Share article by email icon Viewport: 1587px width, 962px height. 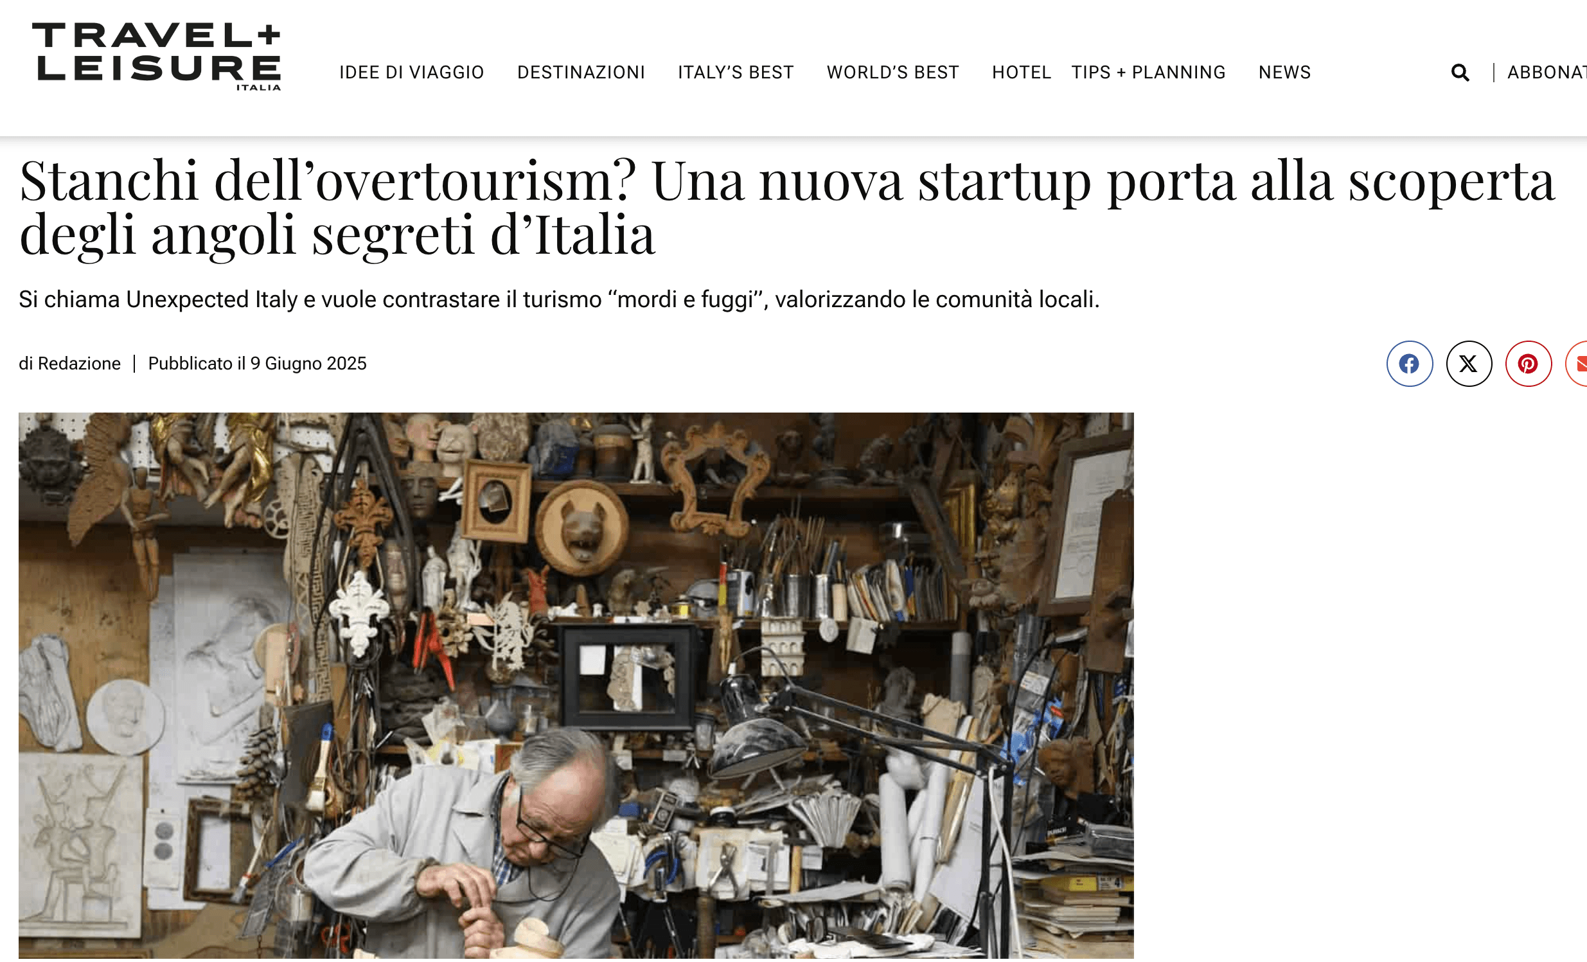tap(1578, 364)
